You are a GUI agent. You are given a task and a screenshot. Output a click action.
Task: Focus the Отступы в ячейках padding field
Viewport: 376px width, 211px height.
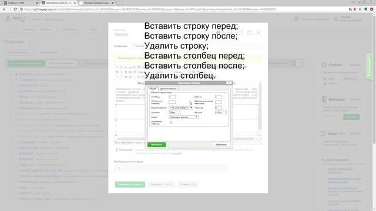172,102
